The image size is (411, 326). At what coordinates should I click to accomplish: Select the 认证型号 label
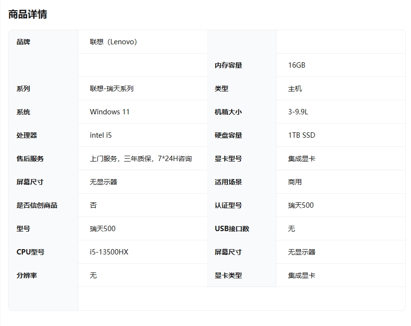click(x=228, y=205)
